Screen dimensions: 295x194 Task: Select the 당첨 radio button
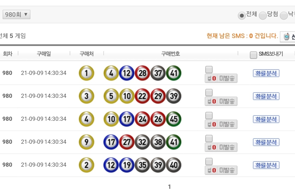point(262,16)
